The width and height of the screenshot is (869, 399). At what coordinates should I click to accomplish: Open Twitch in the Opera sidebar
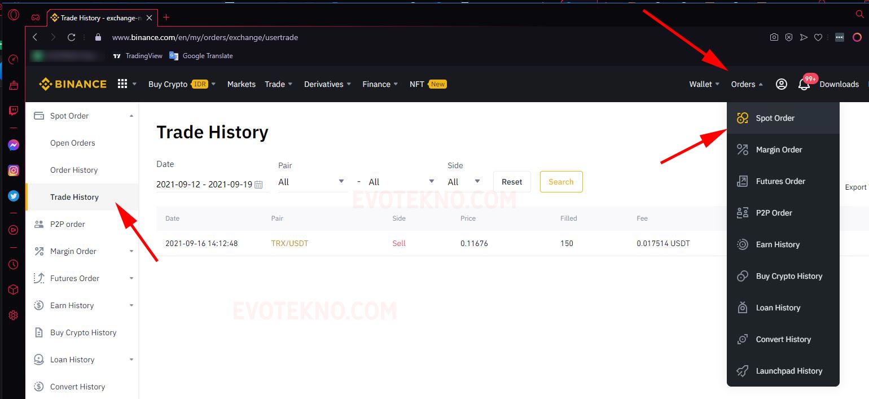click(x=14, y=111)
